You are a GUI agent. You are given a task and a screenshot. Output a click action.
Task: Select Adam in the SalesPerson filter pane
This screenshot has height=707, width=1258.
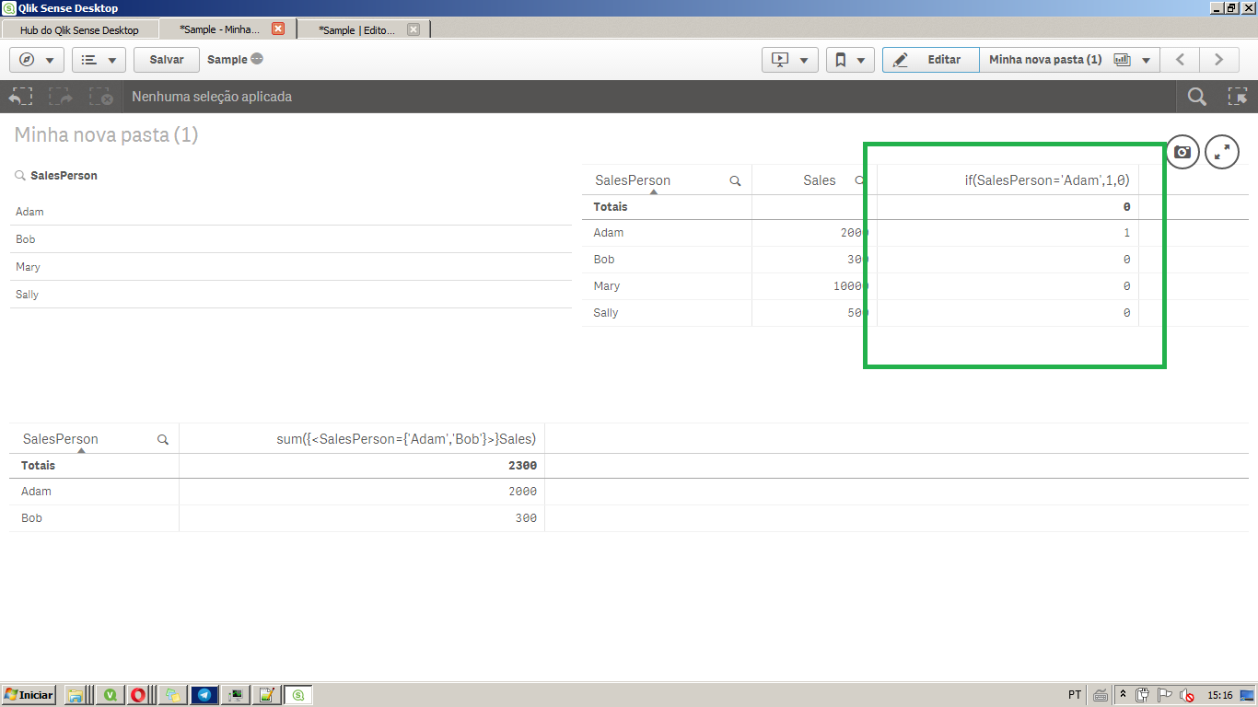pos(291,212)
